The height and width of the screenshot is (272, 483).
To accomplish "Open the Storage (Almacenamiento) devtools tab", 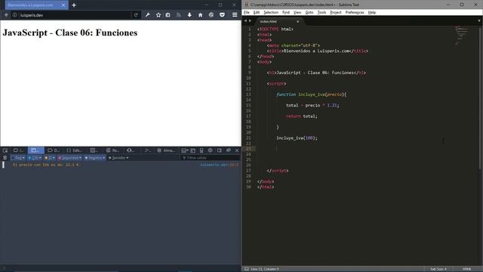I will pyautogui.click(x=166, y=150).
